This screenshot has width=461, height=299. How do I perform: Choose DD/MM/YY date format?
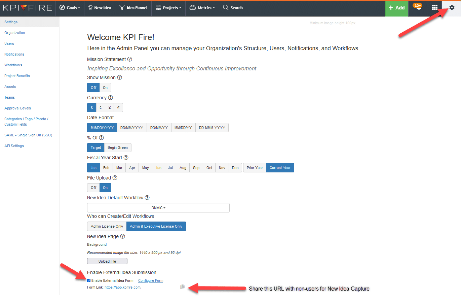[x=159, y=128]
